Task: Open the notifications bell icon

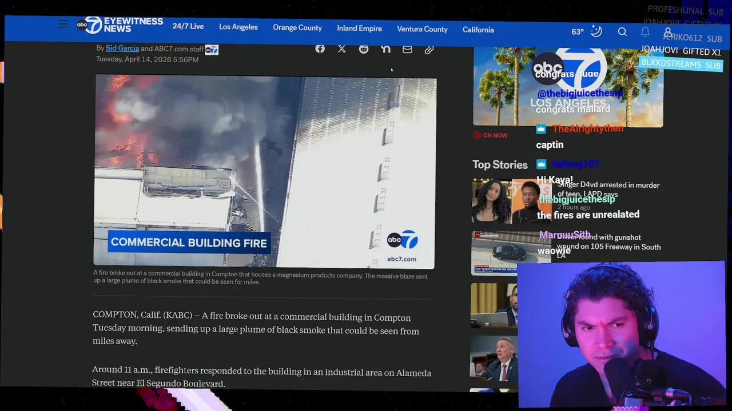Action: pos(645,32)
